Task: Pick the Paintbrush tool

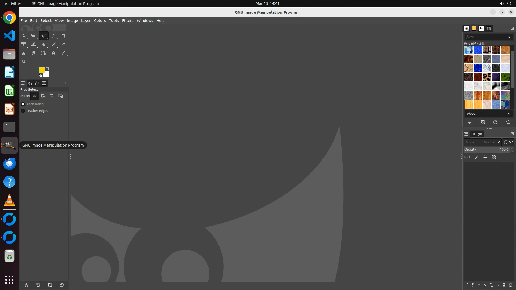Action: point(53,45)
